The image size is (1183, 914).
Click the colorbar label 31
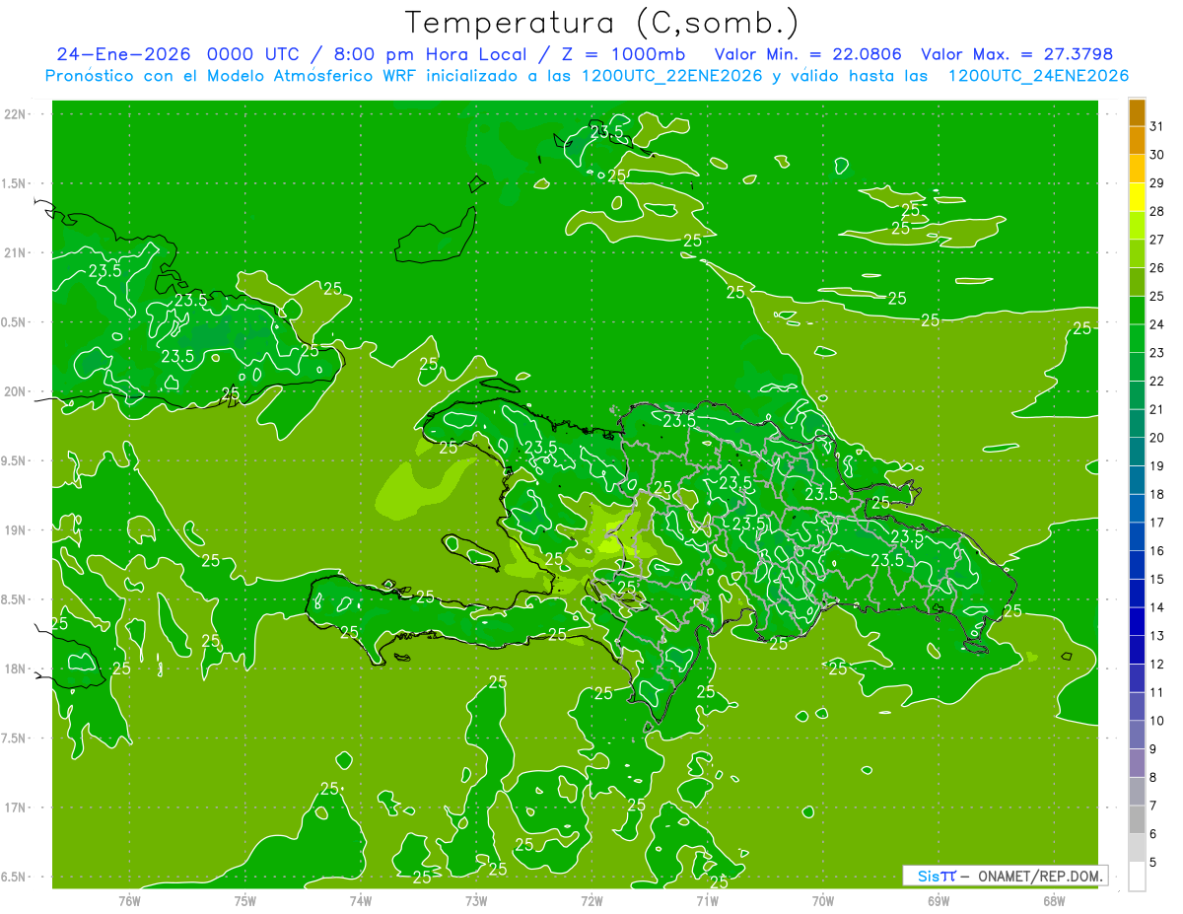coord(1156,126)
